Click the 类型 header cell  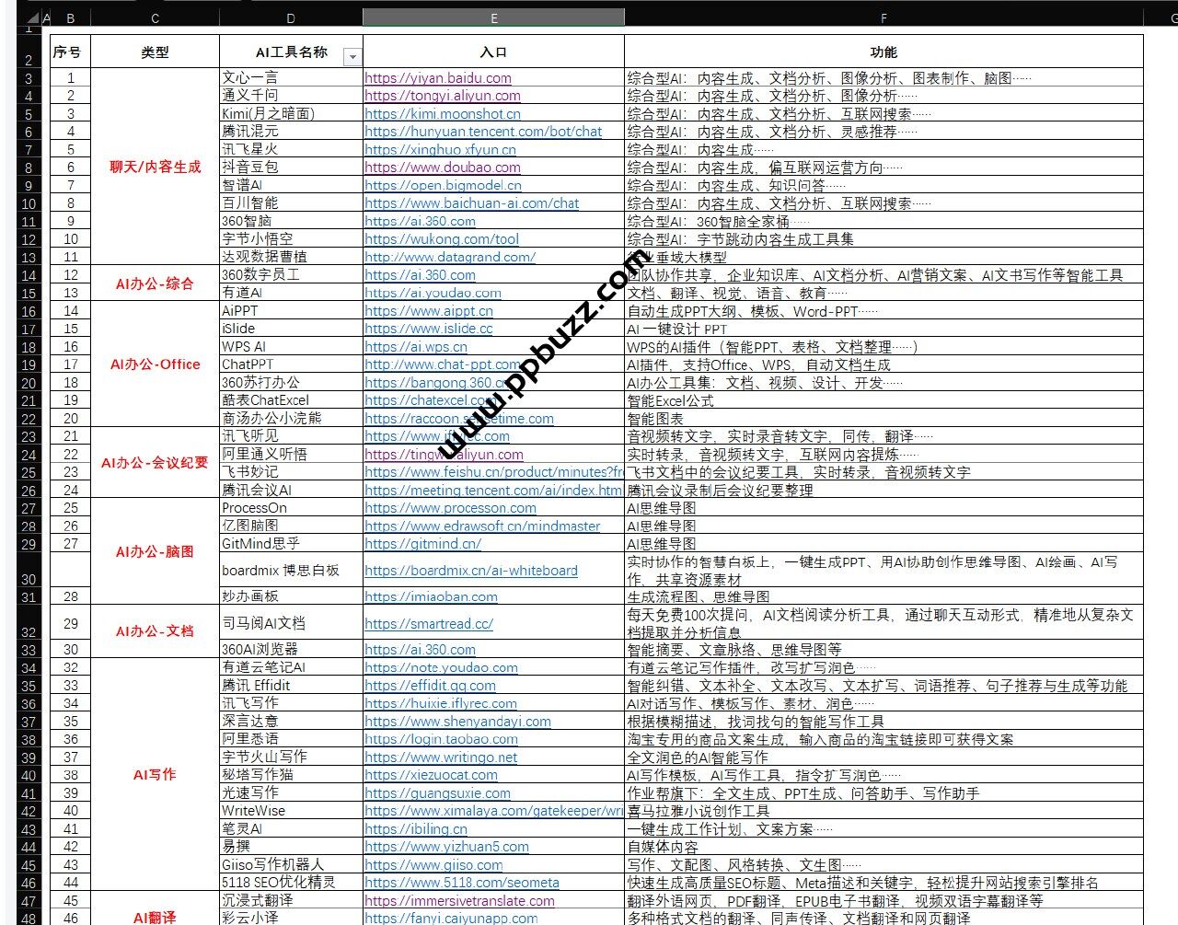pos(155,52)
